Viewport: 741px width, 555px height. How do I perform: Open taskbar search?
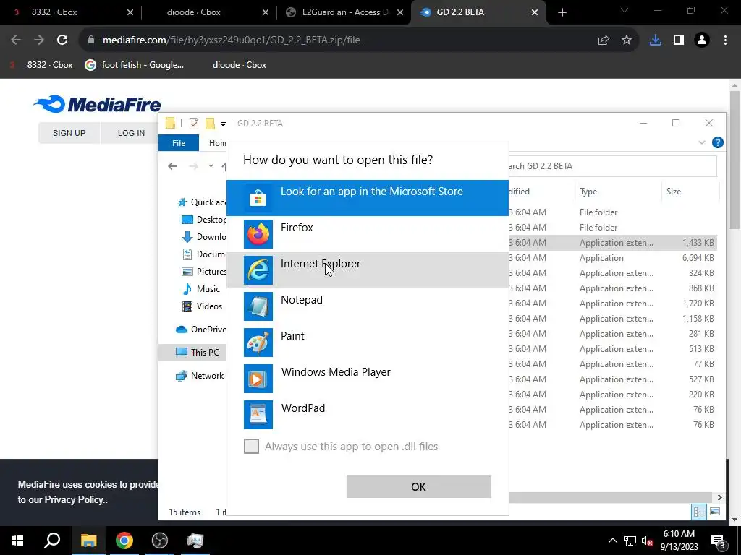[52, 541]
